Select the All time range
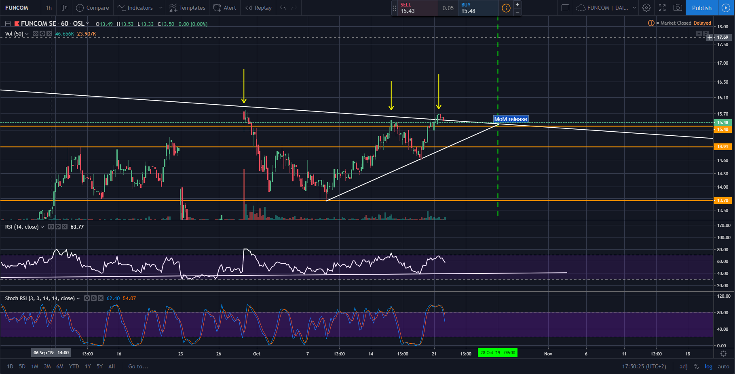 click(112, 366)
